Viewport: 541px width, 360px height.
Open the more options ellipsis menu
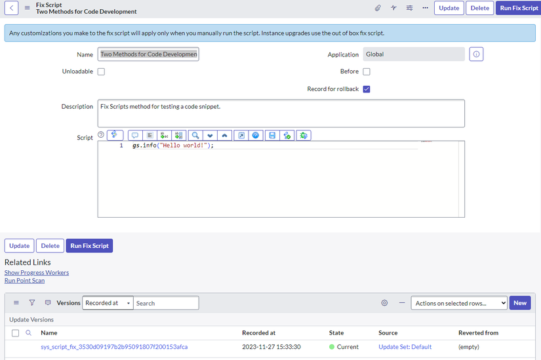pos(426,8)
